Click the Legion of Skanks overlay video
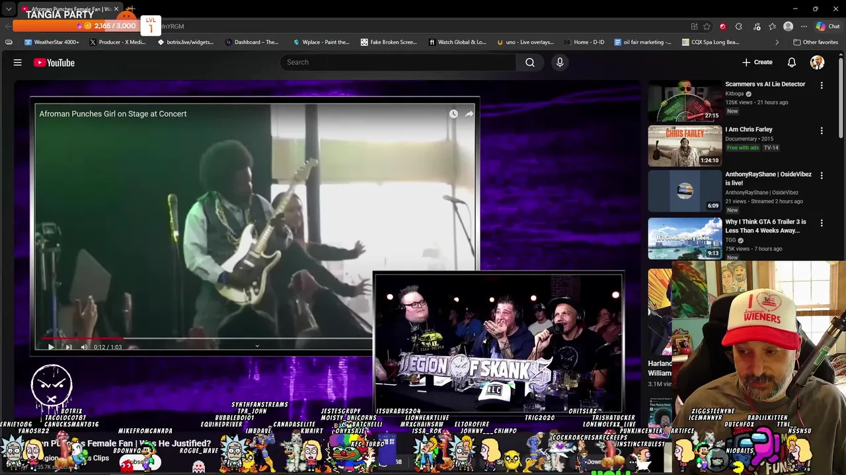Screen dimensions: 846x475 point(498,343)
